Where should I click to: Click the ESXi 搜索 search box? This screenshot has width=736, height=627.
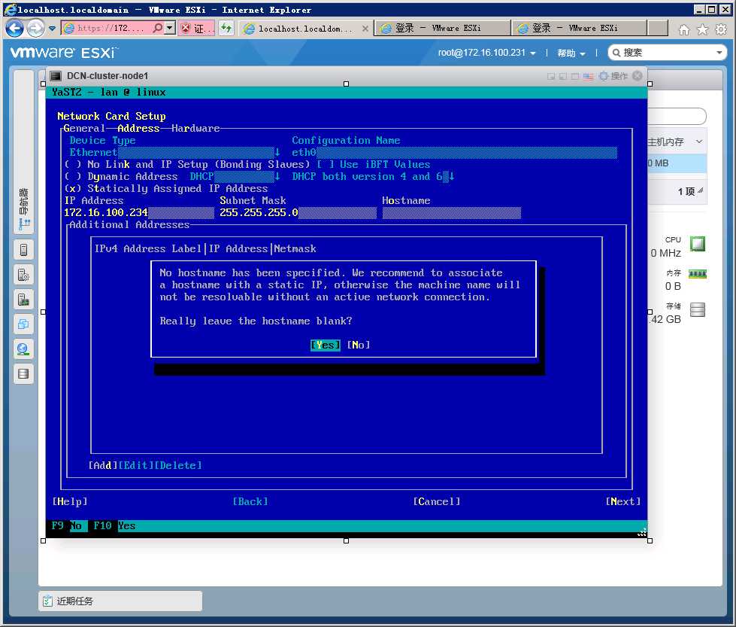[x=667, y=53]
